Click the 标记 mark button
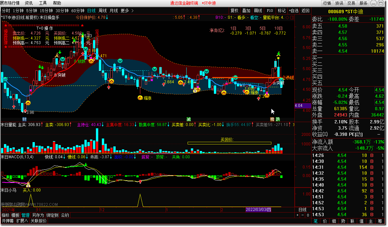388x227 pixels. pos(282,11)
